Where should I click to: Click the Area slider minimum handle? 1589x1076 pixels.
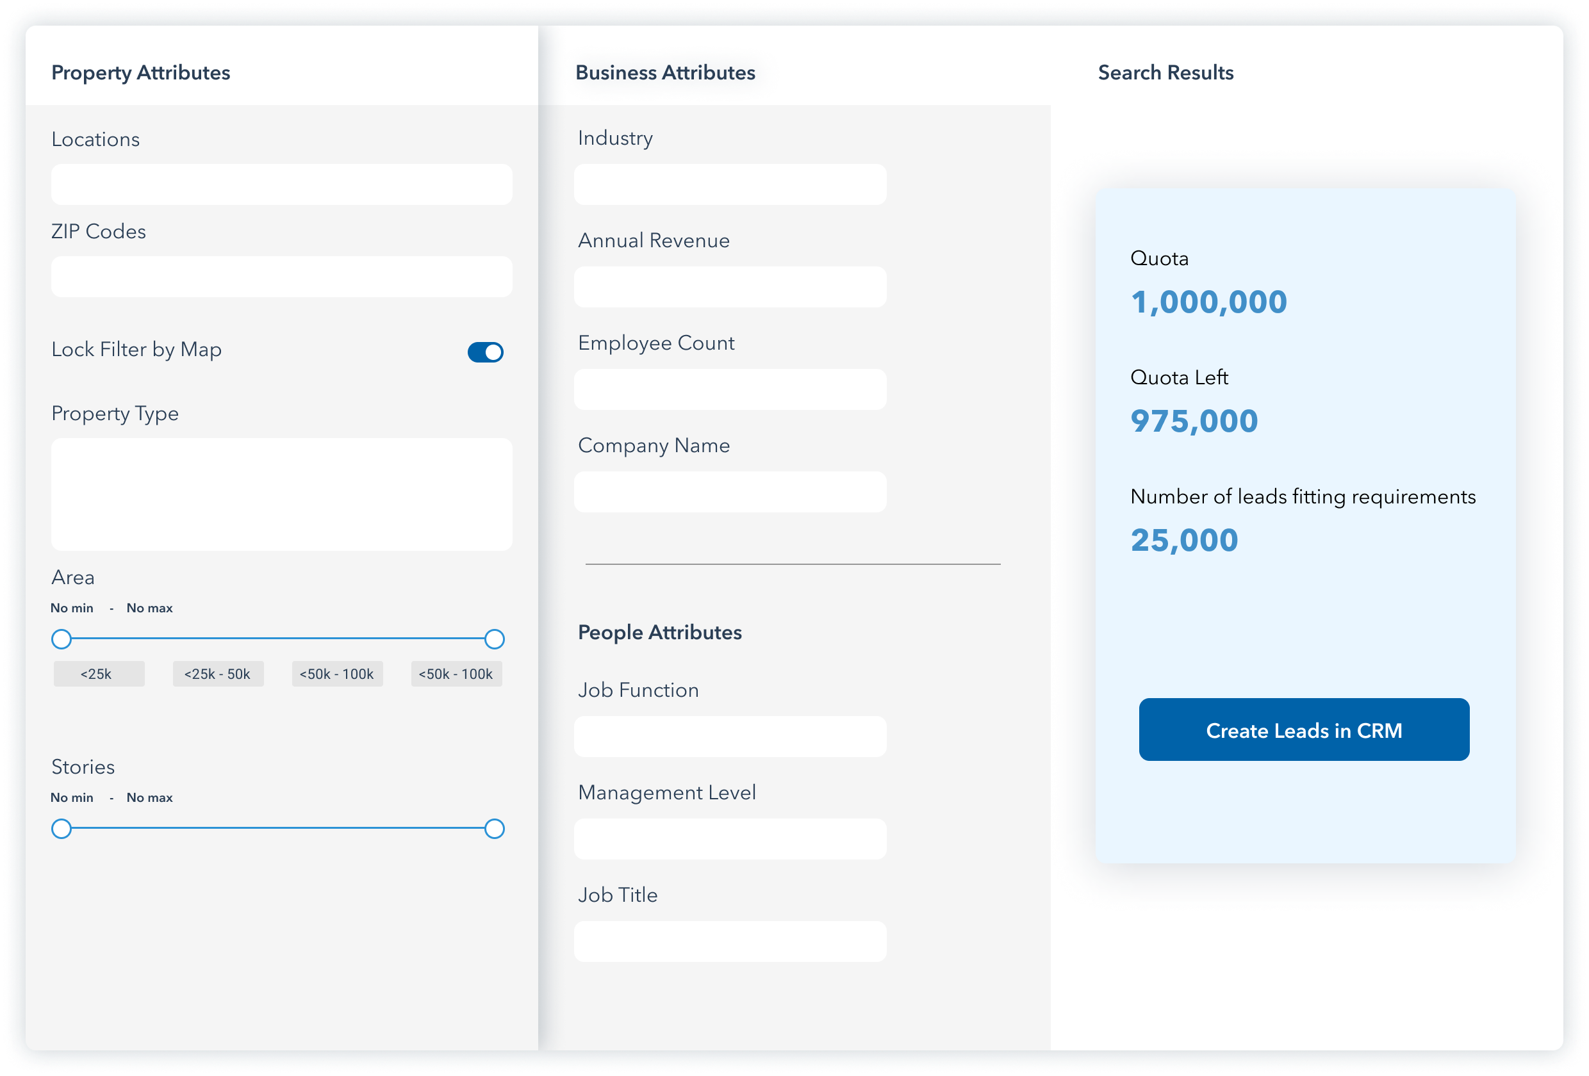(x=62, y=639)
